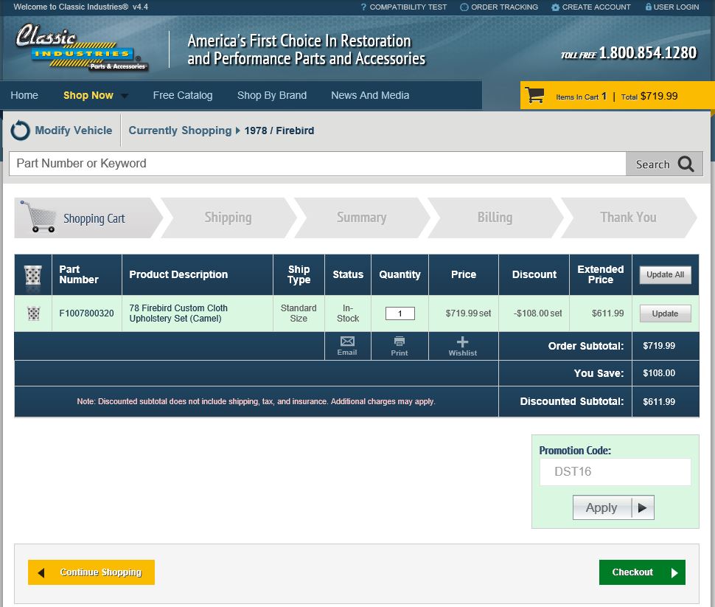Click the Order Subtotal $719.99 value
The width and height of the screenshot is (715, 607).
pos(659,346)
